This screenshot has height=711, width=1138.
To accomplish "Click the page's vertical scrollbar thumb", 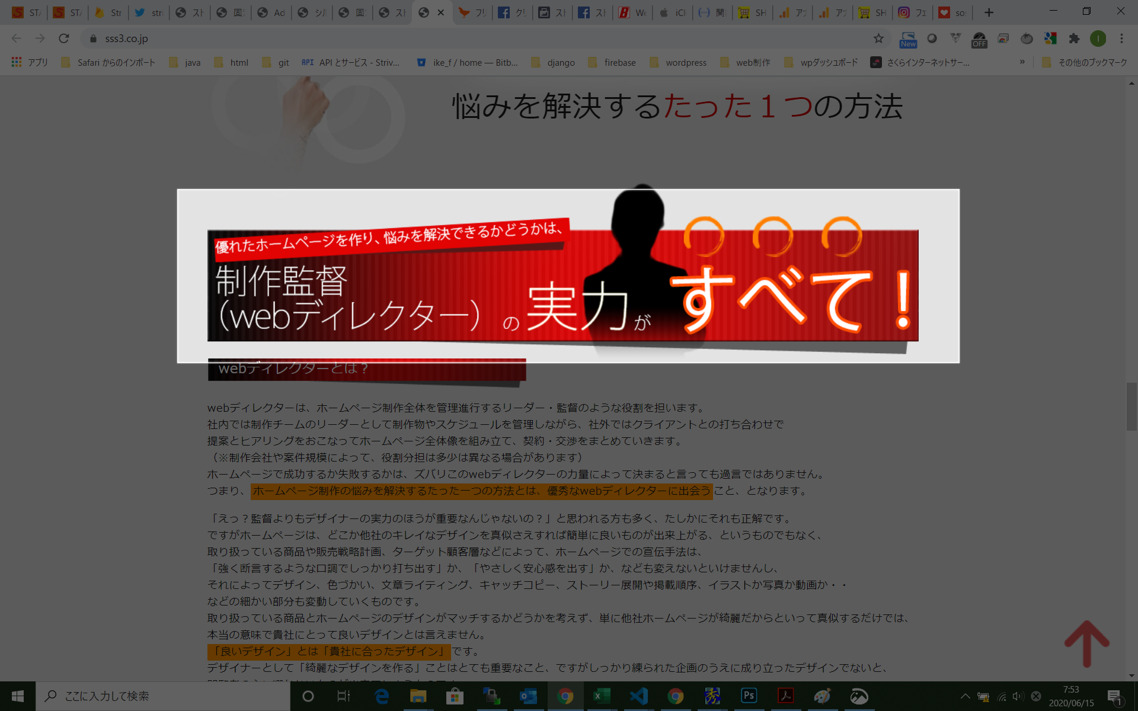I will (1131, 406).
